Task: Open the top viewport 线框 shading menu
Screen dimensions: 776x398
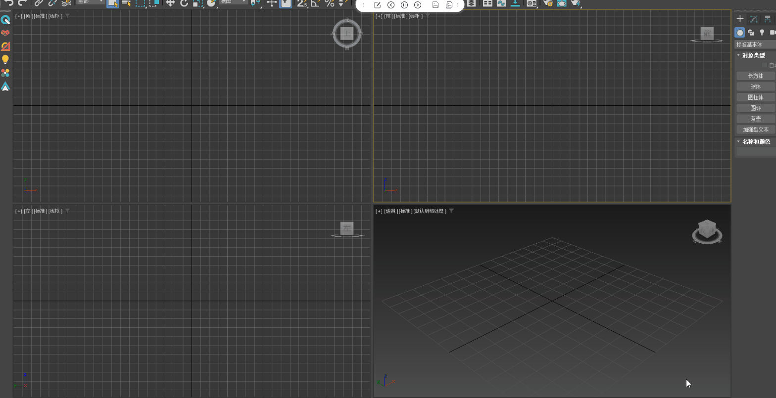Action: pos(55,16)
